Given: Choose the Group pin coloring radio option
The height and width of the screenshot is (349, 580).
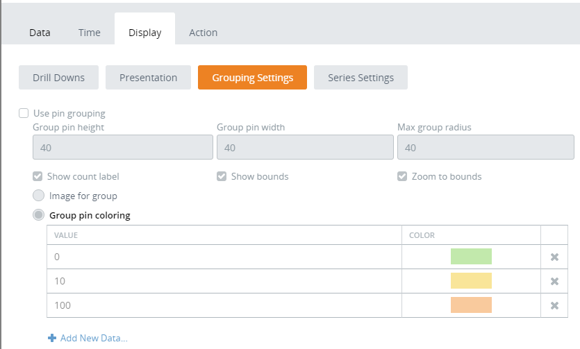Looking at the screenshot, I should pos(39,215).
